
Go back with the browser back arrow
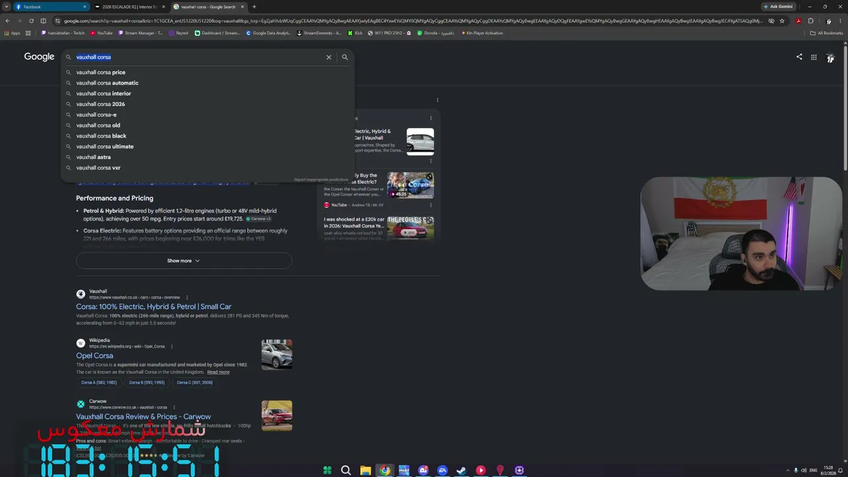tap(7, 21)
